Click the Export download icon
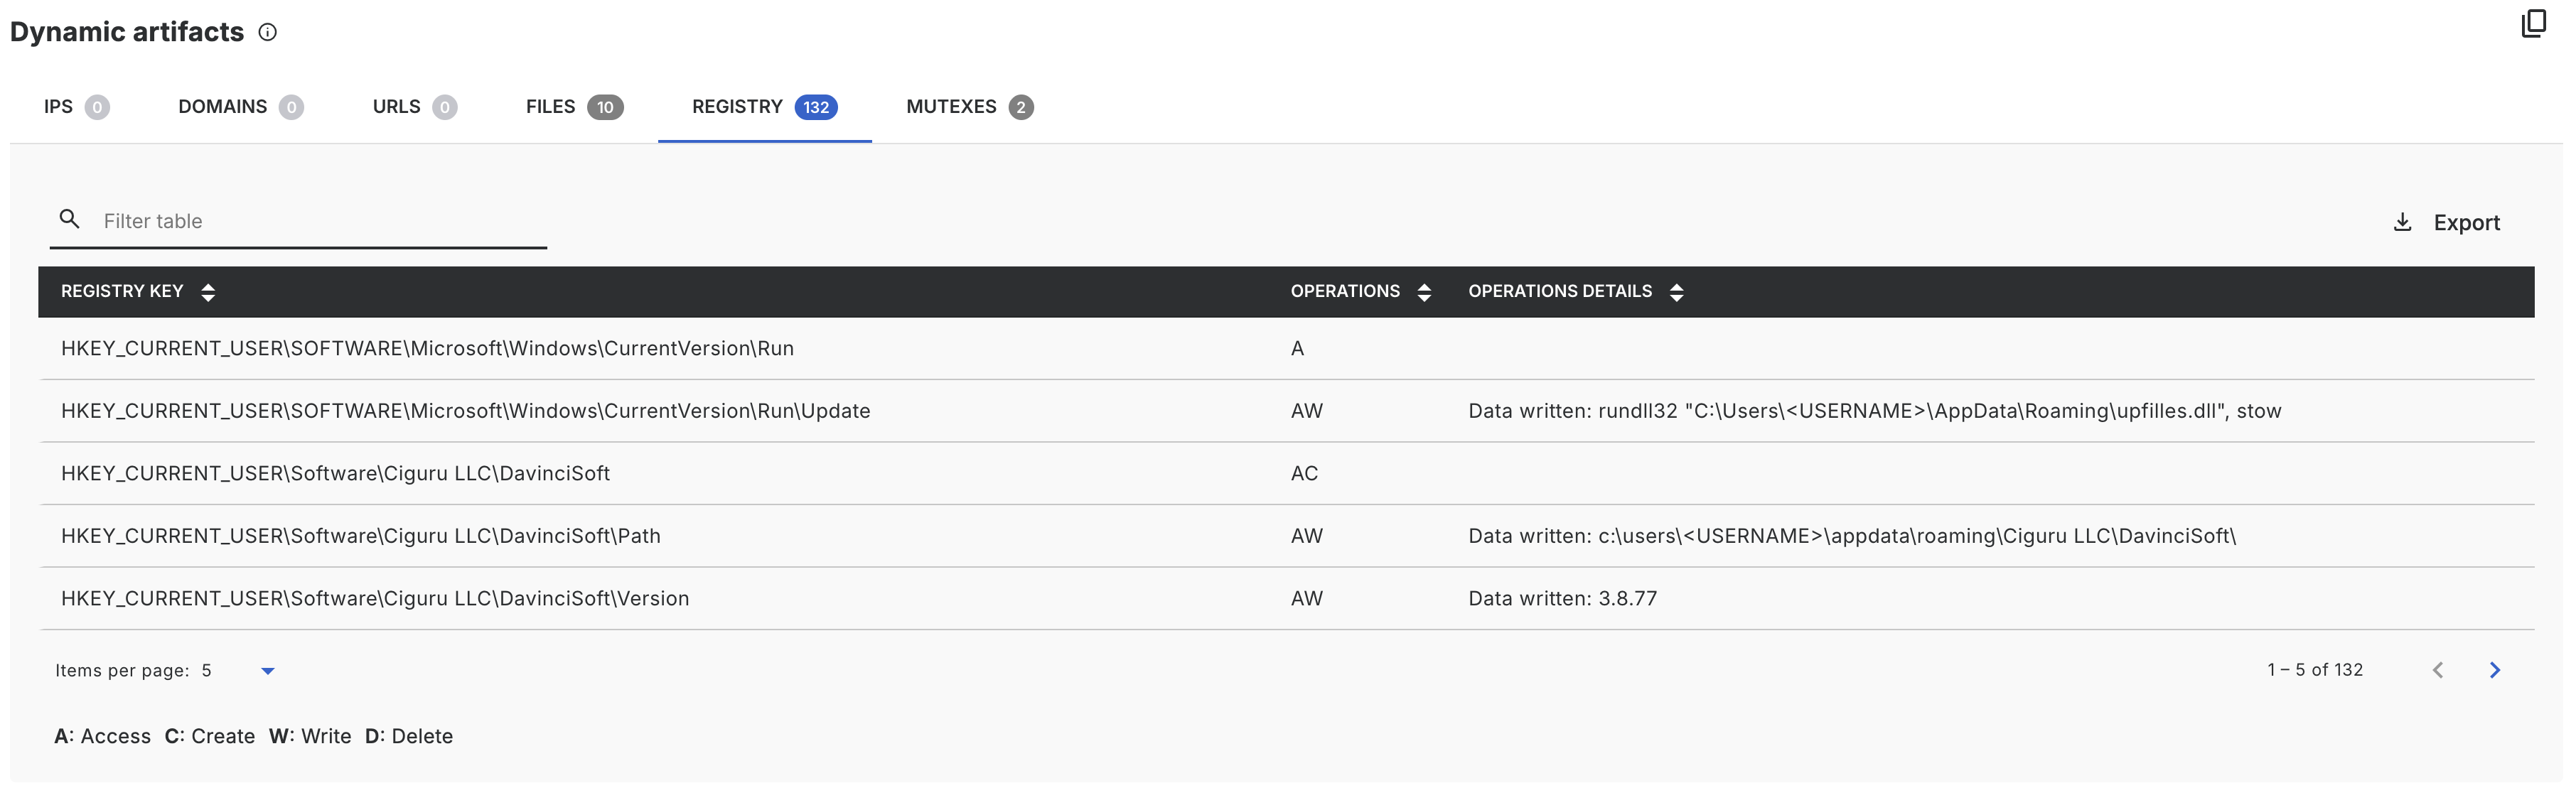 tap(2402, 222)
